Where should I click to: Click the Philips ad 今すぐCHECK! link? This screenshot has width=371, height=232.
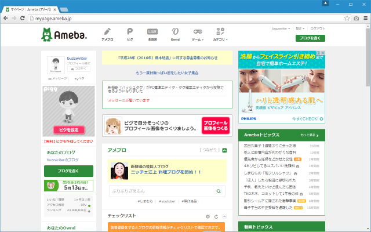click(x=307, y=119)
